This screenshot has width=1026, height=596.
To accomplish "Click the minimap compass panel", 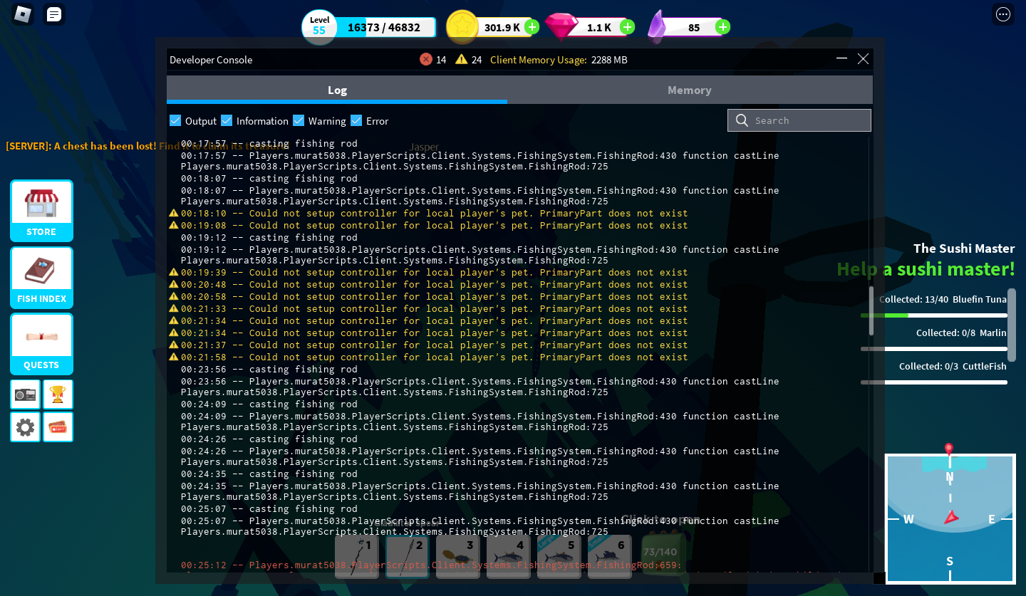I will click(950, 519).
